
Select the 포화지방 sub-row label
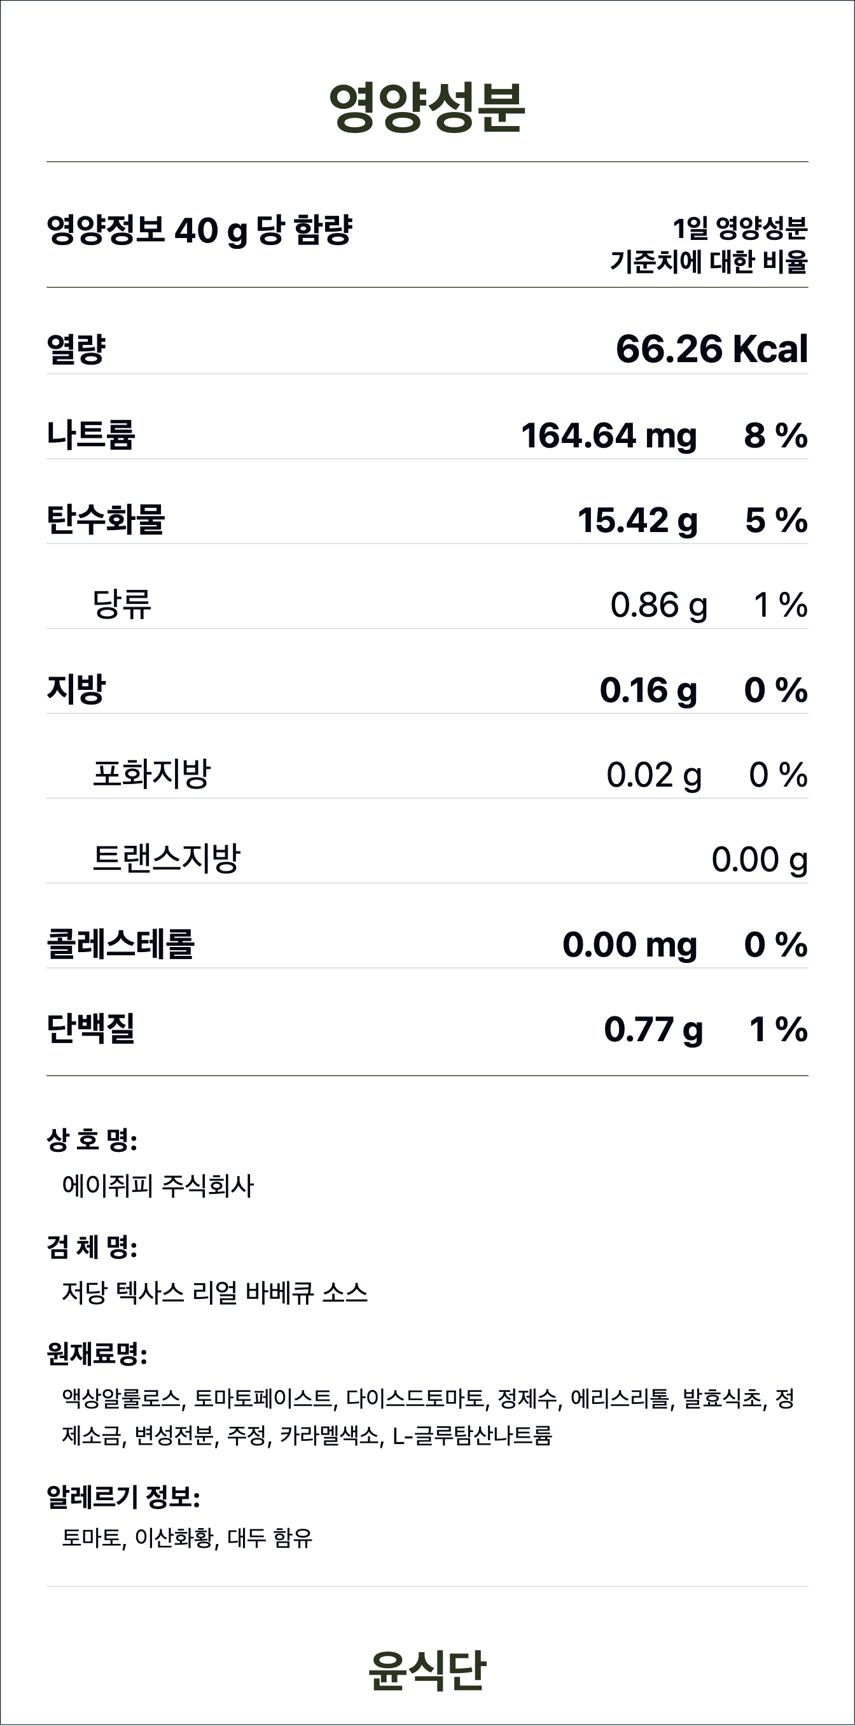[x=151, y=774]
